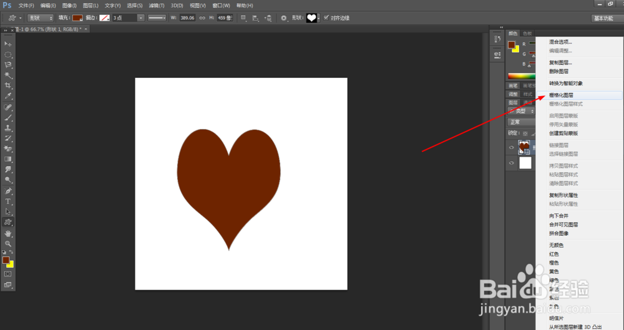
Task: Switch to the 色板 tab
Action: click(x=527, y=34)
